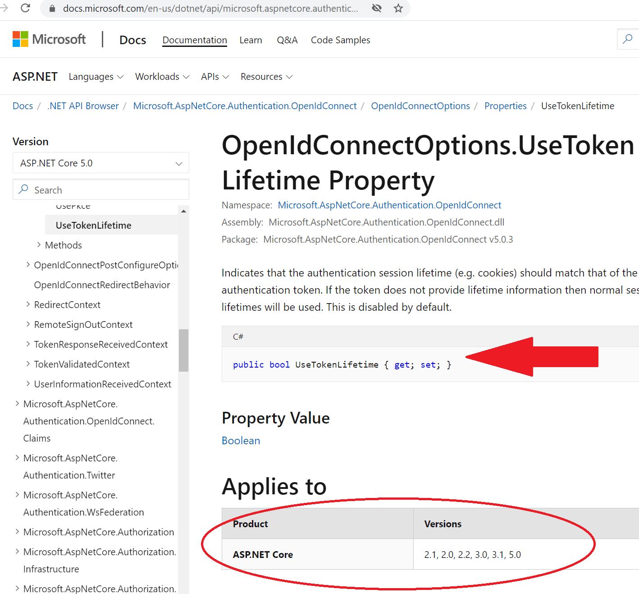Follow the Boolean property value link
This screenshot has height=594, width=639.
tap(241, 441)
